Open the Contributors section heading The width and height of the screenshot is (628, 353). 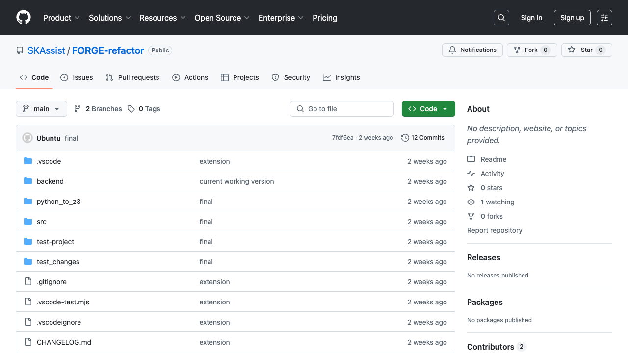point(497,347)
